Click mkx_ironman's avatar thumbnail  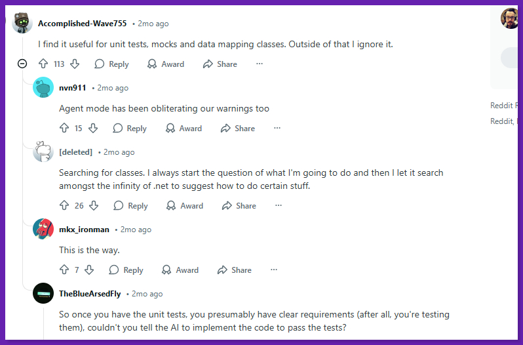coord(43,230)
